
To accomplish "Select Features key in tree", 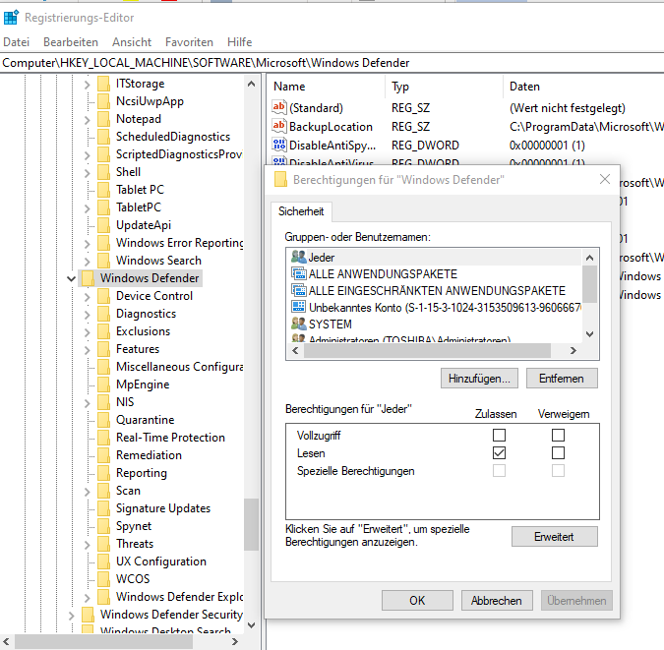I will tap(138, 349).
